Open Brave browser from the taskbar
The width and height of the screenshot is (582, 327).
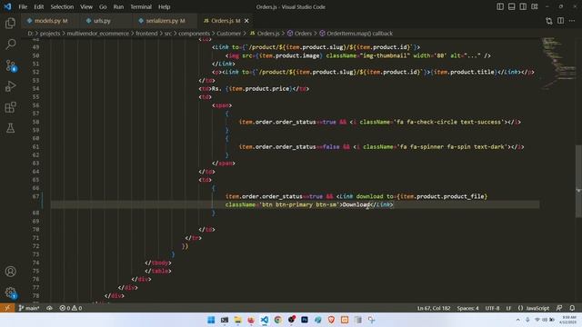(x=331, y=320)
